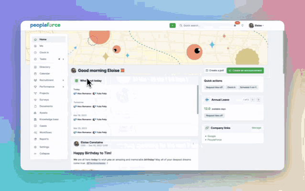Open the Reports sidebar icon
This screenshot has width=305, height=191.
35,139
